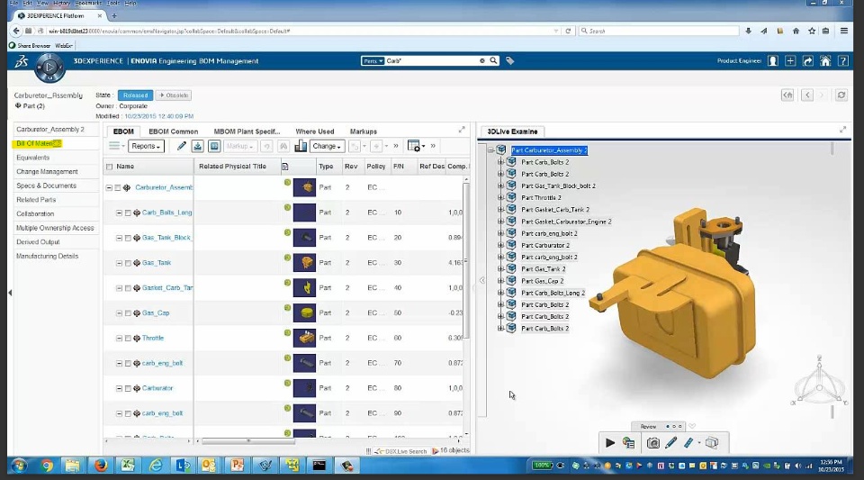Click the plus add icon in header
This screenshot has width=864, height=480.
click(790, 60)
